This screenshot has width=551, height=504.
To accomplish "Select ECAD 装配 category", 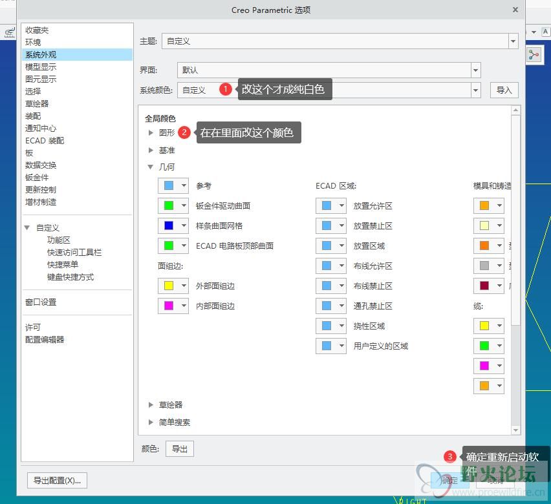I will pos(45,141).
